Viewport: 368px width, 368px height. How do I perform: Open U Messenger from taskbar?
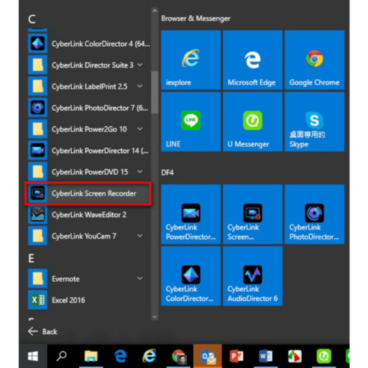324,356
